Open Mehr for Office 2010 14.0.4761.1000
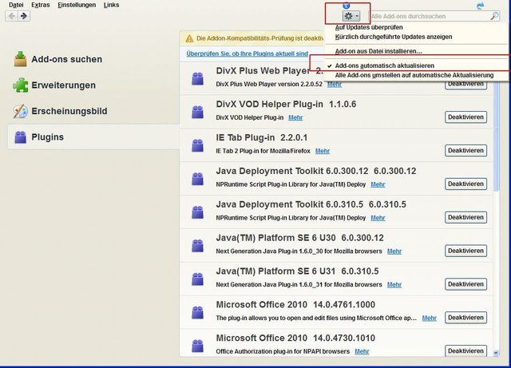Image resolution: width=511 pixels, height=368 pixels. (x=430, y=319)
